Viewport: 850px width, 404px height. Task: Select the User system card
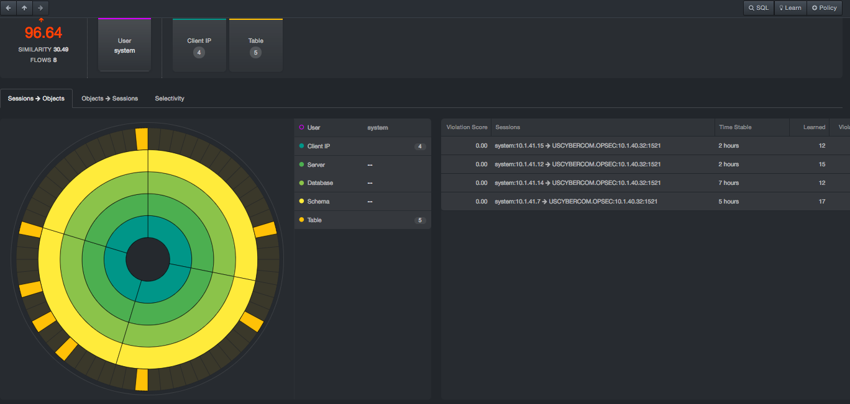point(124,45)
